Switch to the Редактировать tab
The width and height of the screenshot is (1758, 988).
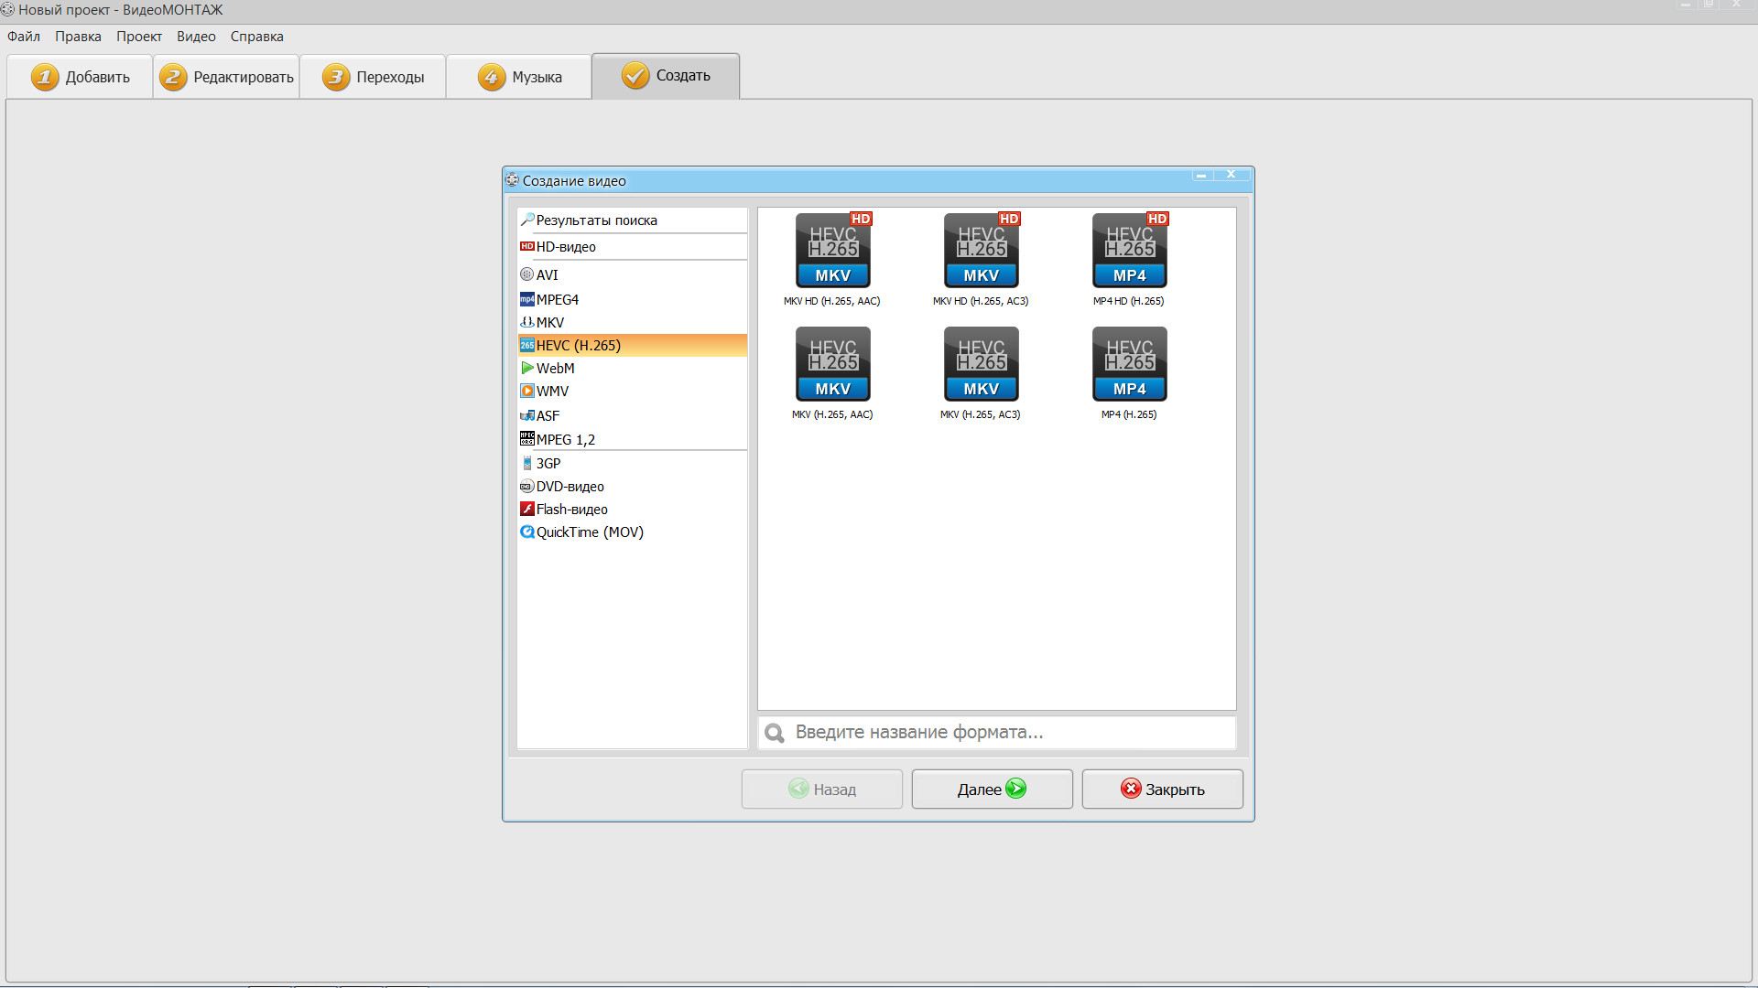pos(226,77)
